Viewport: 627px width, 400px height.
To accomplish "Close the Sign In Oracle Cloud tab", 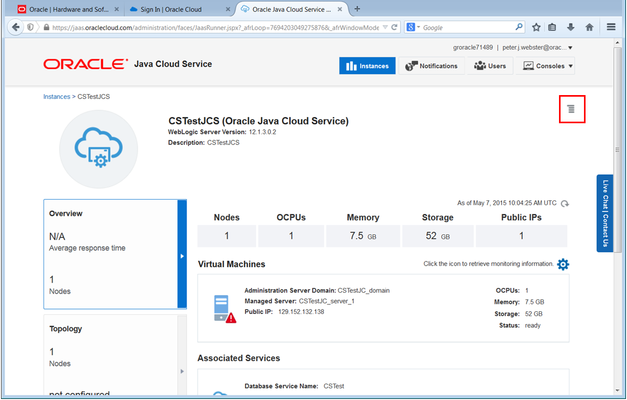I will point(228,9).
